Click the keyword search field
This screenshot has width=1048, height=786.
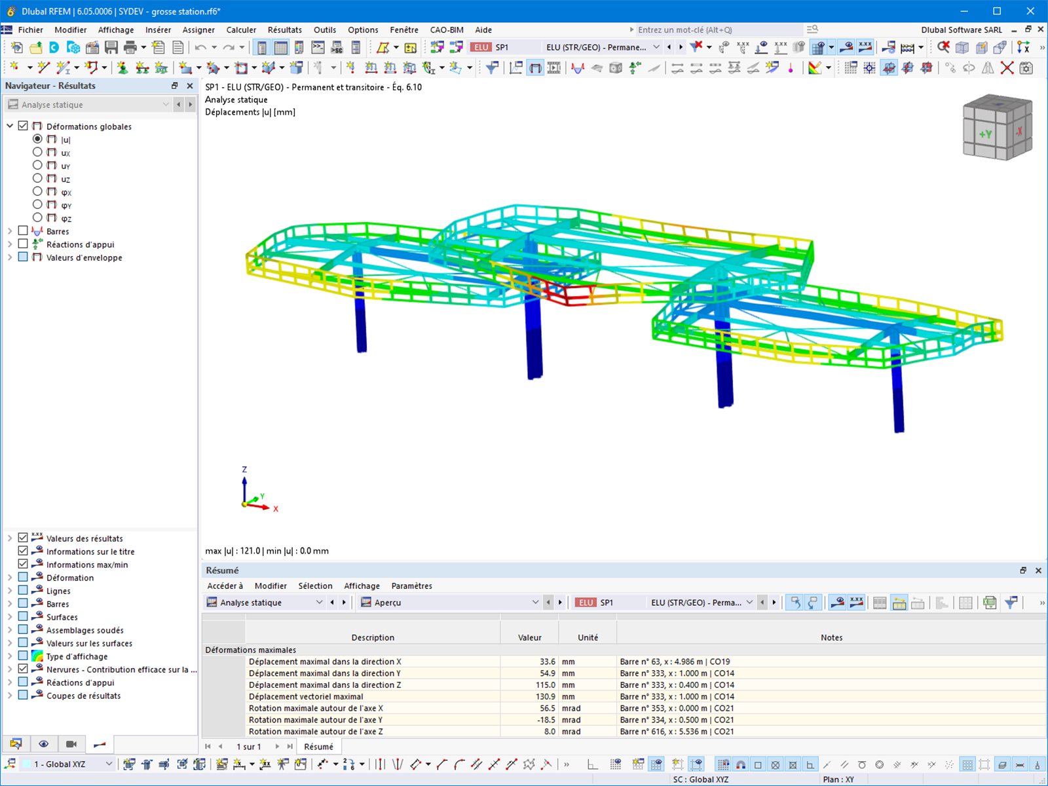click(x=719, y=29)
